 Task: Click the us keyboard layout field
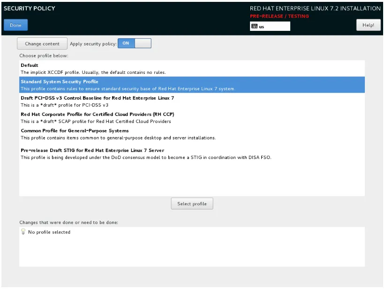(x=270, y=27)
